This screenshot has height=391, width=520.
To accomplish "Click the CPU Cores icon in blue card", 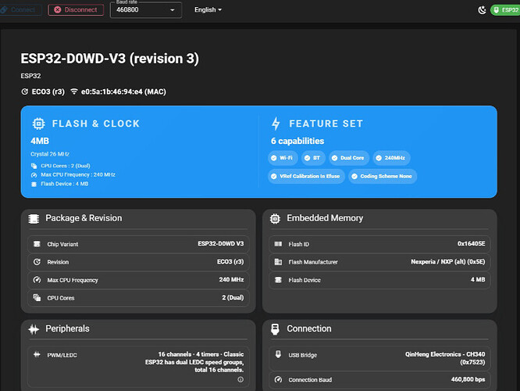I will (x=34, y=166).
